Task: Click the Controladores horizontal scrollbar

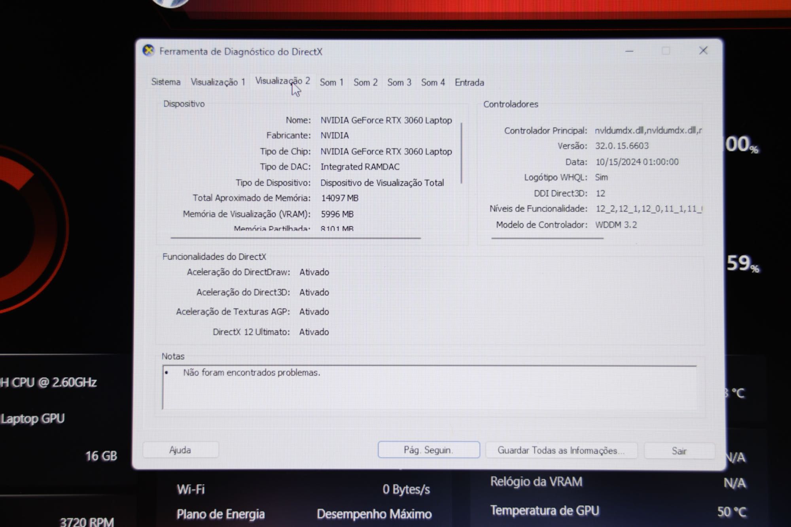Action: (547, 238)
